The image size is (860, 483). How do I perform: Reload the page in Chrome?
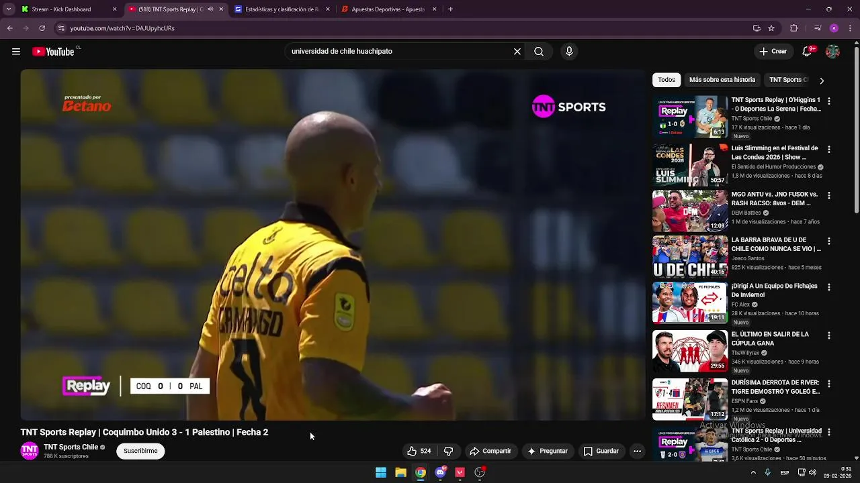[x=42, y=28]
